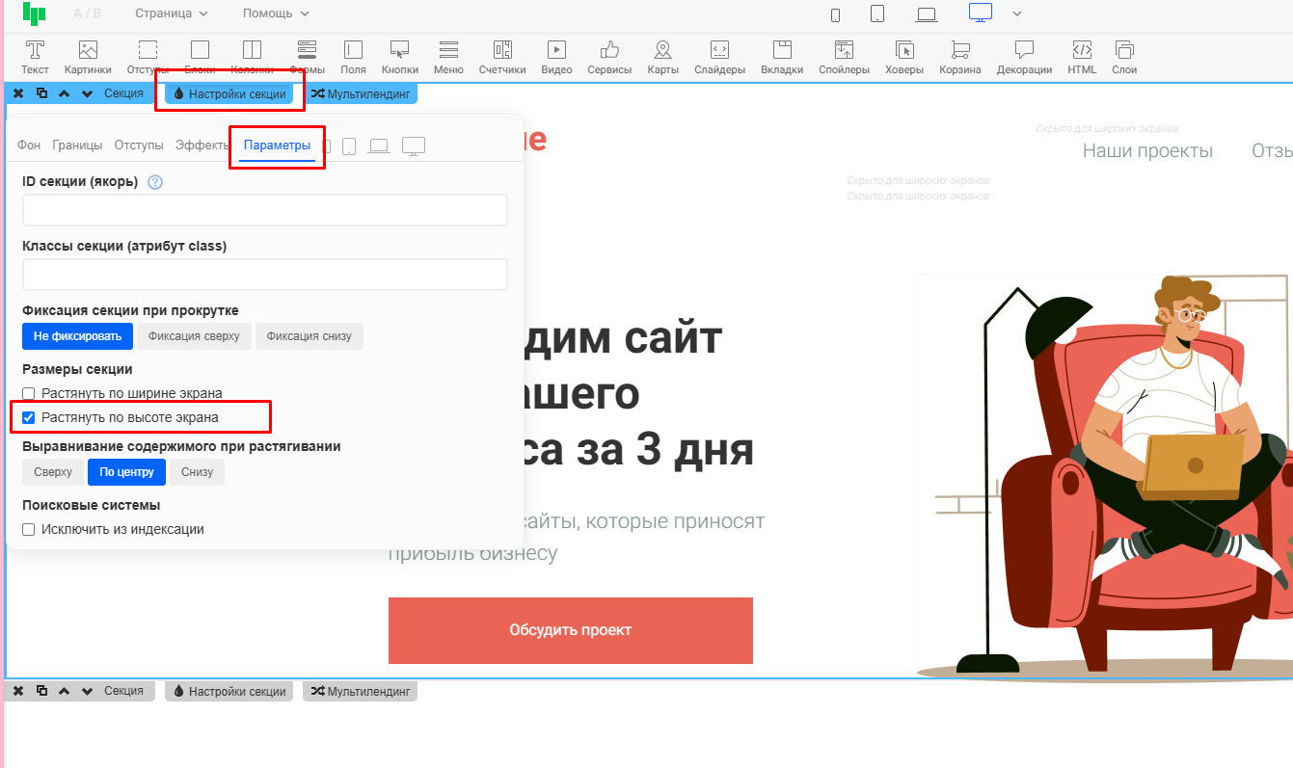Move the top section down
Viewport: 1293px width, 768px height.
pos(88,93)
